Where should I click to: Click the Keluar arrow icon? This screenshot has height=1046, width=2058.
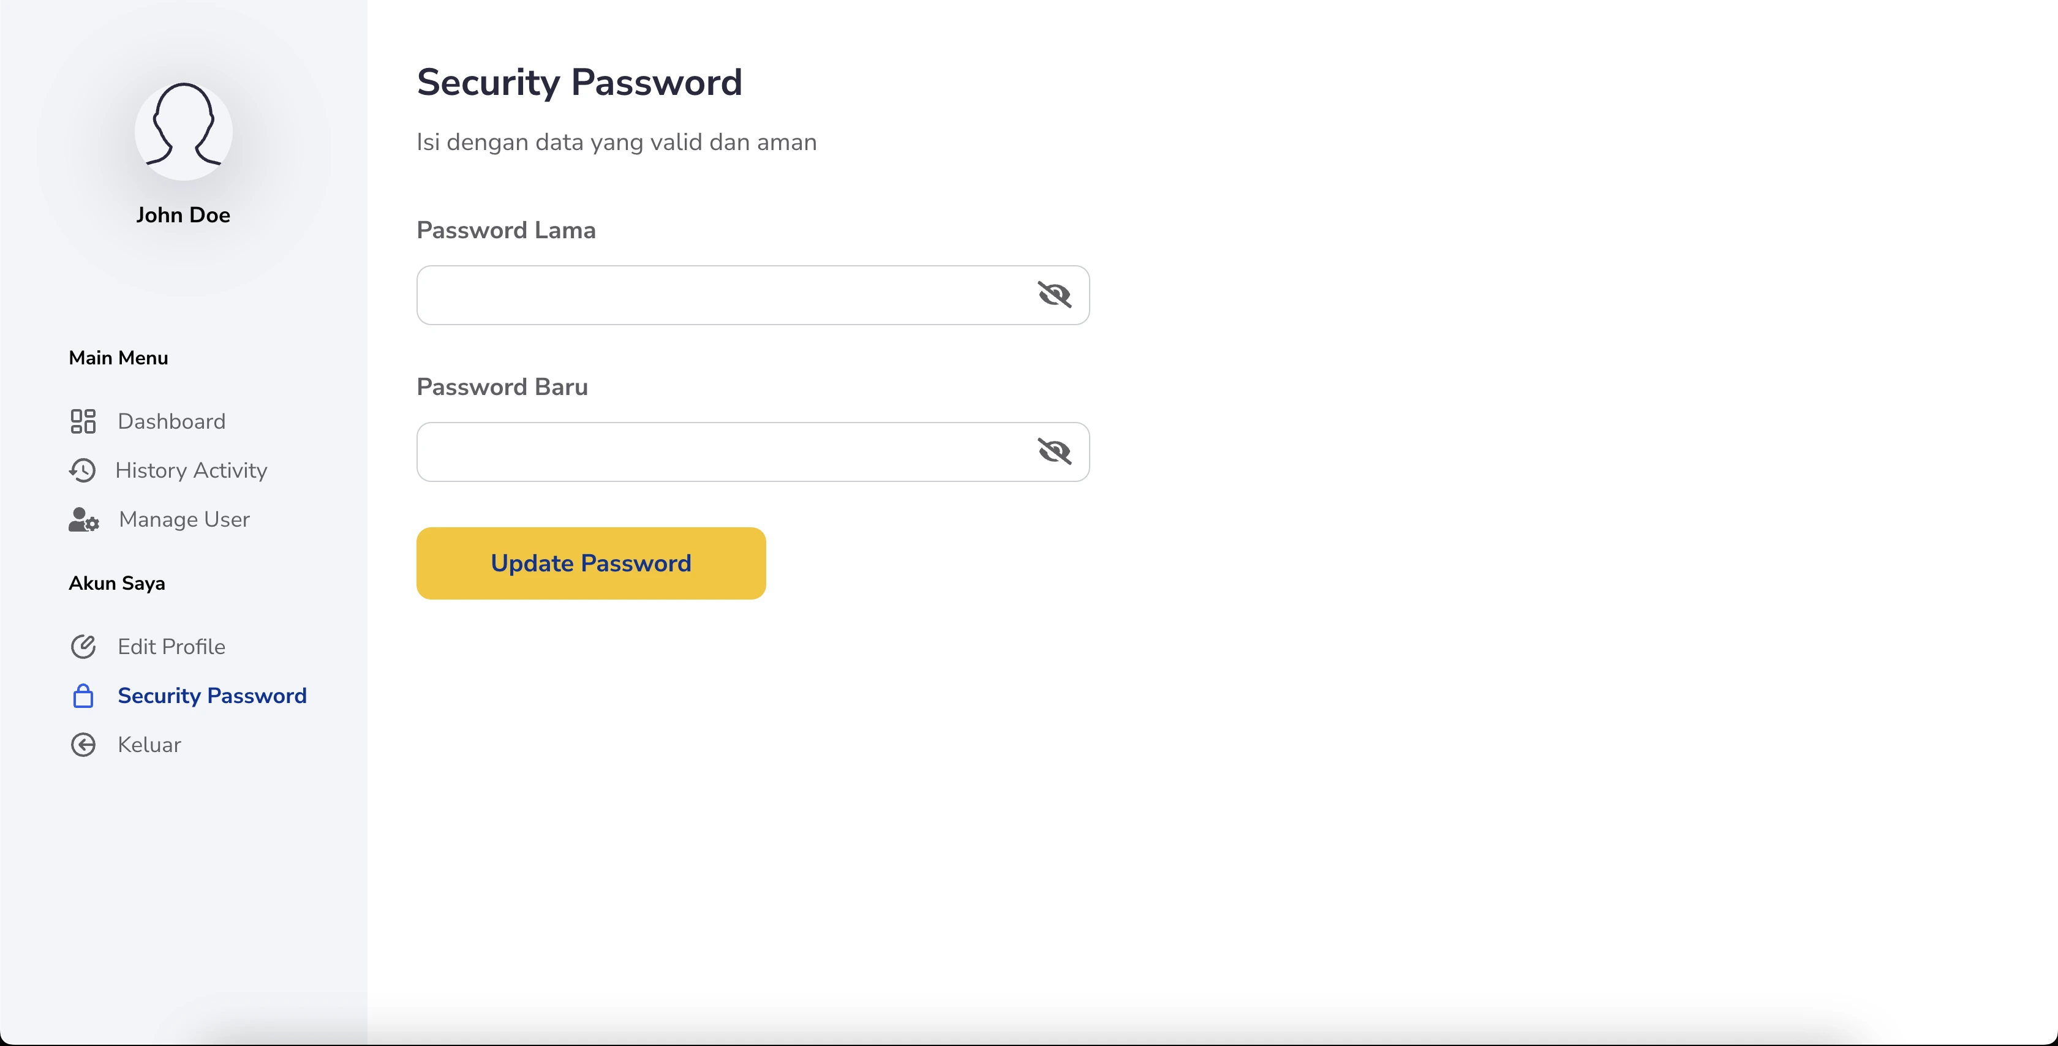83,745
